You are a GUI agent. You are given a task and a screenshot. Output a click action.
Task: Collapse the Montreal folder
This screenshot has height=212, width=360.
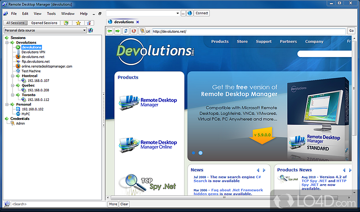13,76
